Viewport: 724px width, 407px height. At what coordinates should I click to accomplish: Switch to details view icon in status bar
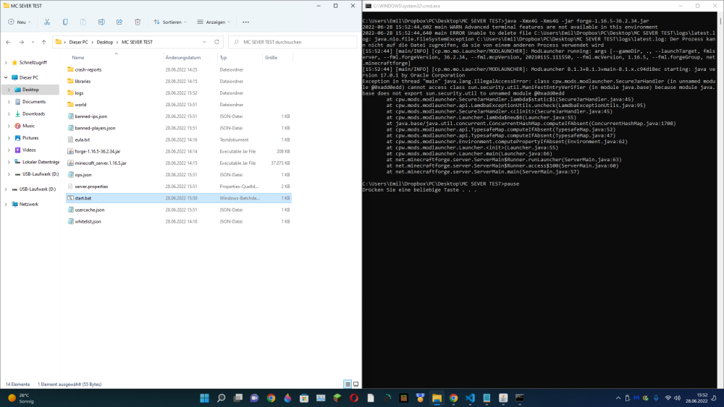click(x=348, y=384)
